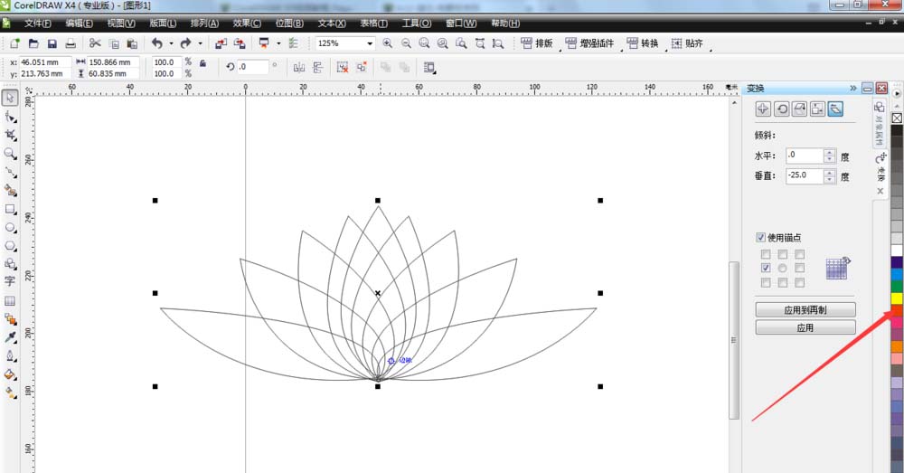
Task: Pick the yellow swatch in color palette
Action: click(897, 298)
